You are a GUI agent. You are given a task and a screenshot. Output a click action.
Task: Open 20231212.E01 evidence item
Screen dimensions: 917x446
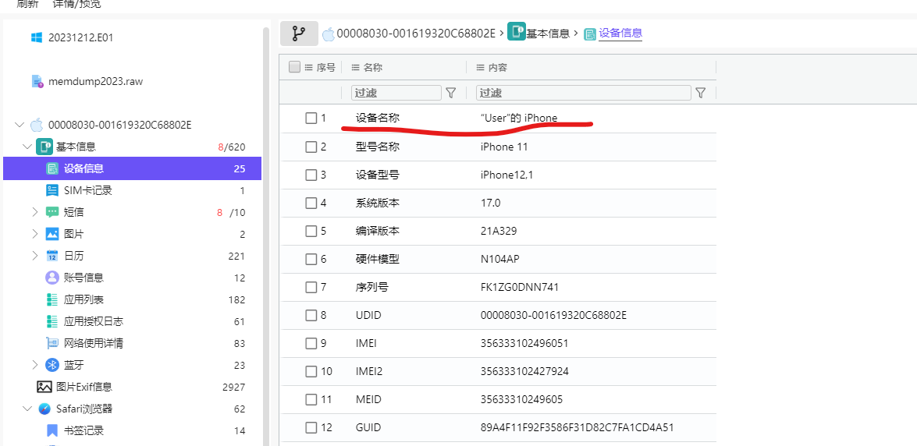coord(80,37)
